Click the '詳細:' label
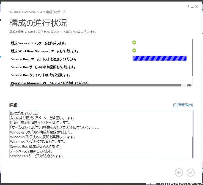Viewport: 203px width, 185px height. coord(14,105)
